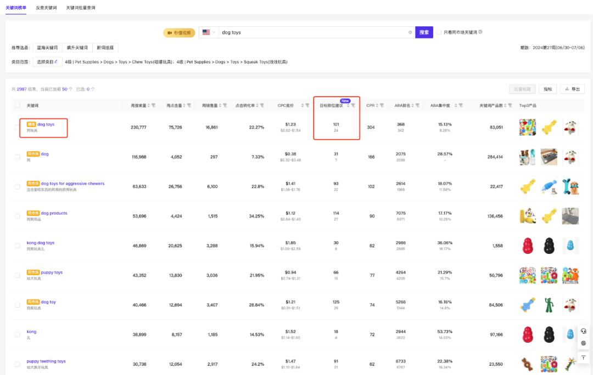Open filter for 目标排位建议 column
The image size is (593, 375).
tap(353, 106)
